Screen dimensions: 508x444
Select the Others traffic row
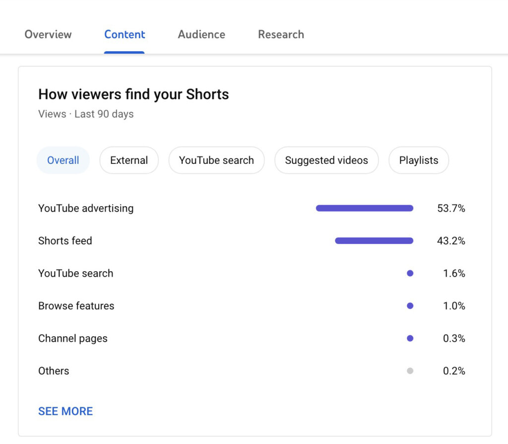[53, 371]
